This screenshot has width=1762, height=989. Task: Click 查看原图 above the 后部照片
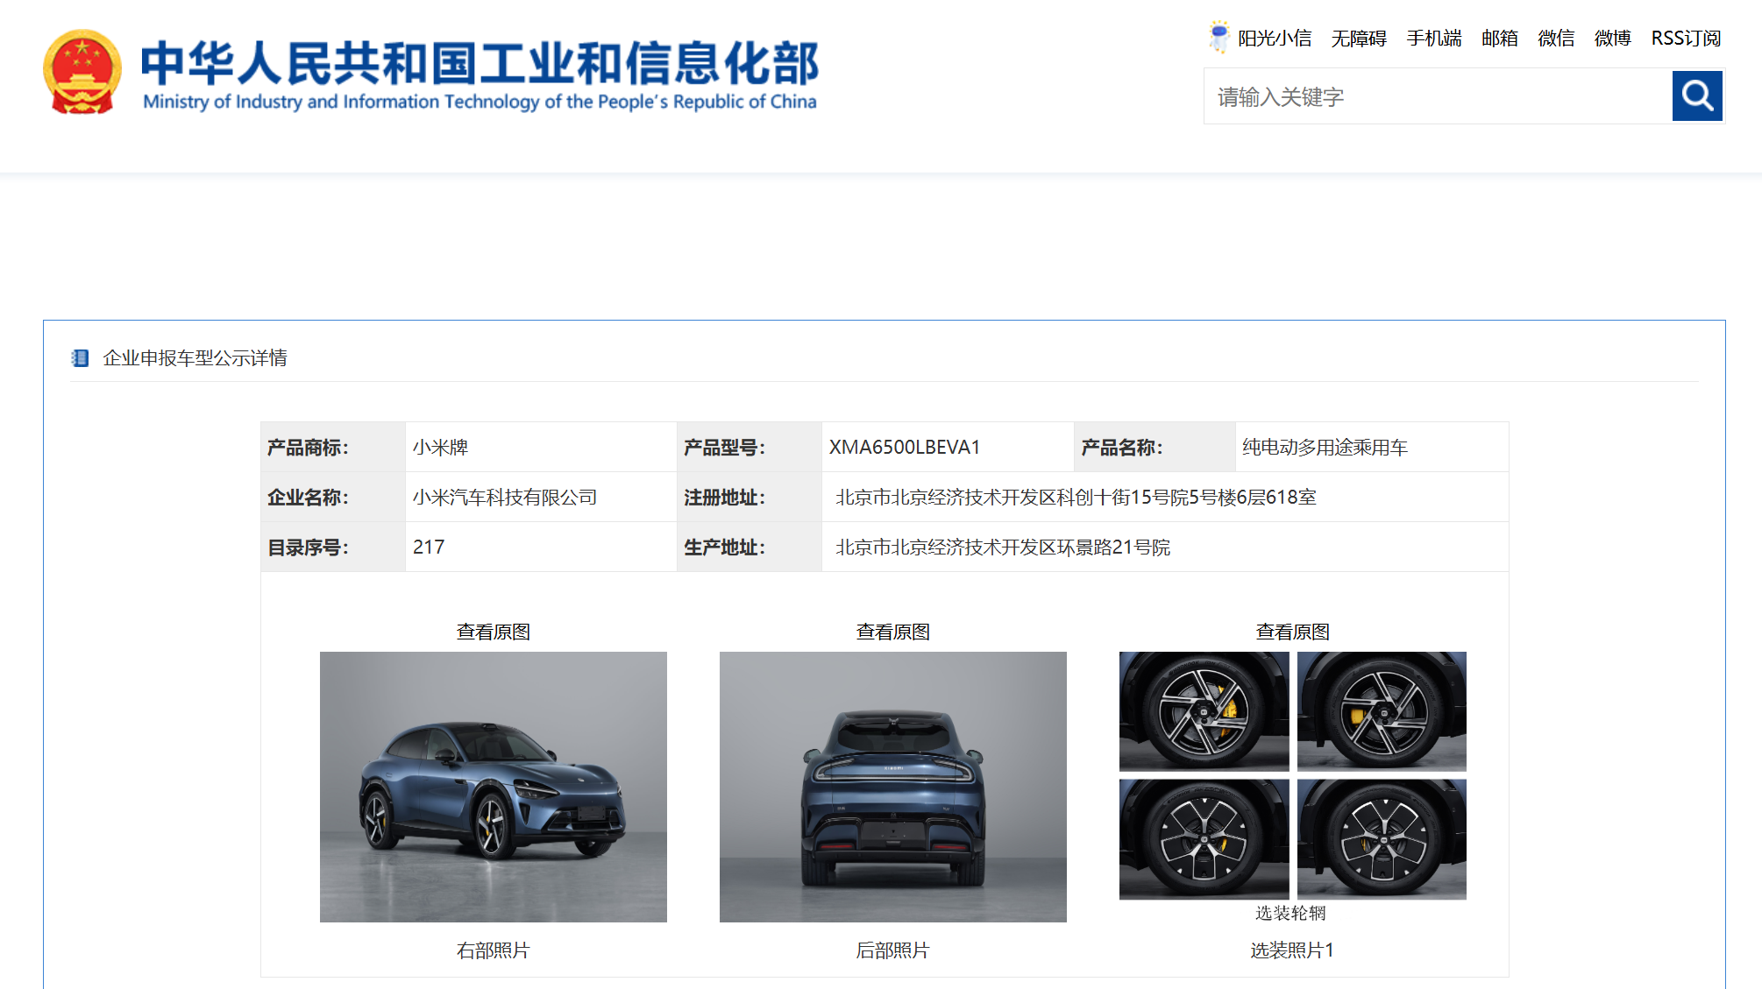893,632
